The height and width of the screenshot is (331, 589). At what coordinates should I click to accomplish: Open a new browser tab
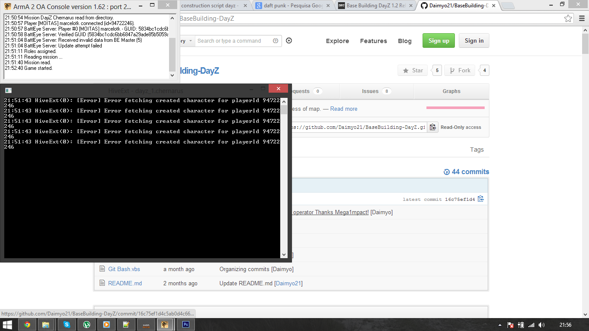508,6
